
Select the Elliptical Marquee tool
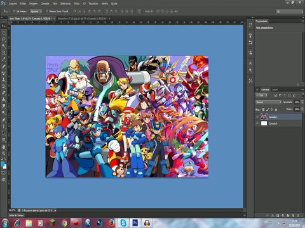[x=4, y=33]
